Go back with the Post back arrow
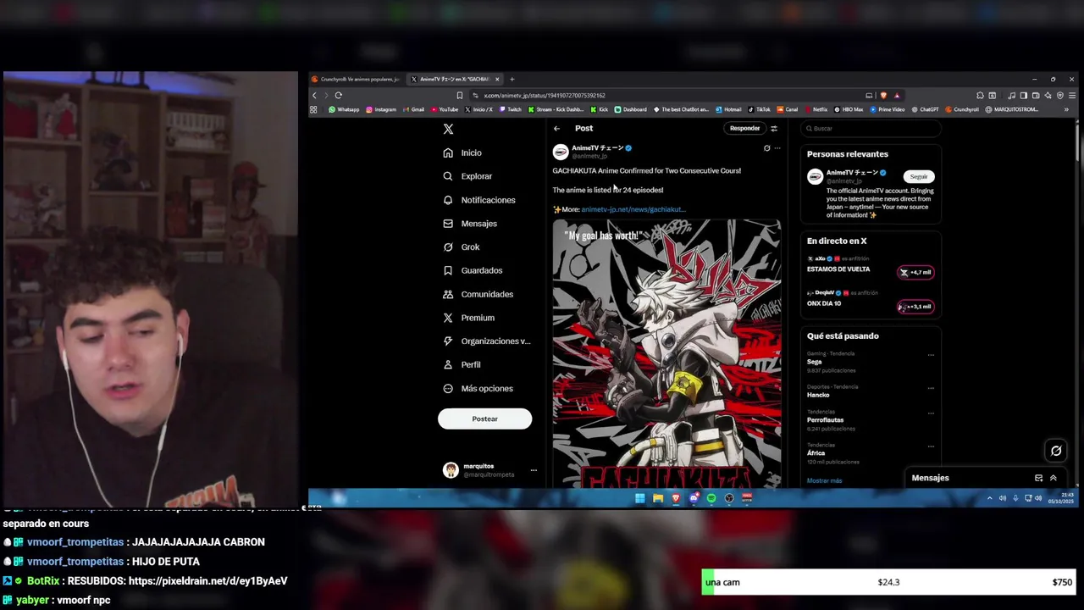 point(556,128)
